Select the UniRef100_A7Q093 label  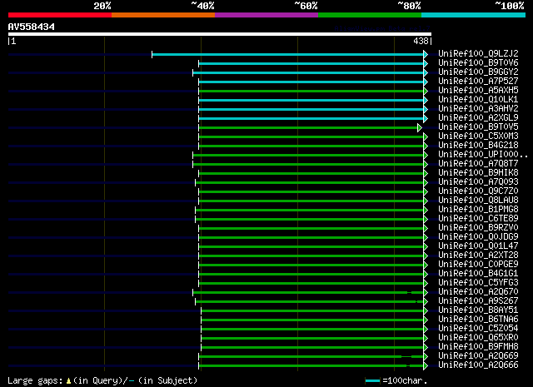click(478, 181)
